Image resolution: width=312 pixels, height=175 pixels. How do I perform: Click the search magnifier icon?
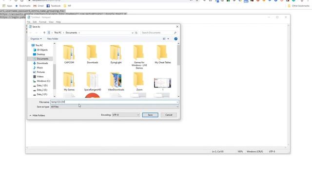pos(175,33)
